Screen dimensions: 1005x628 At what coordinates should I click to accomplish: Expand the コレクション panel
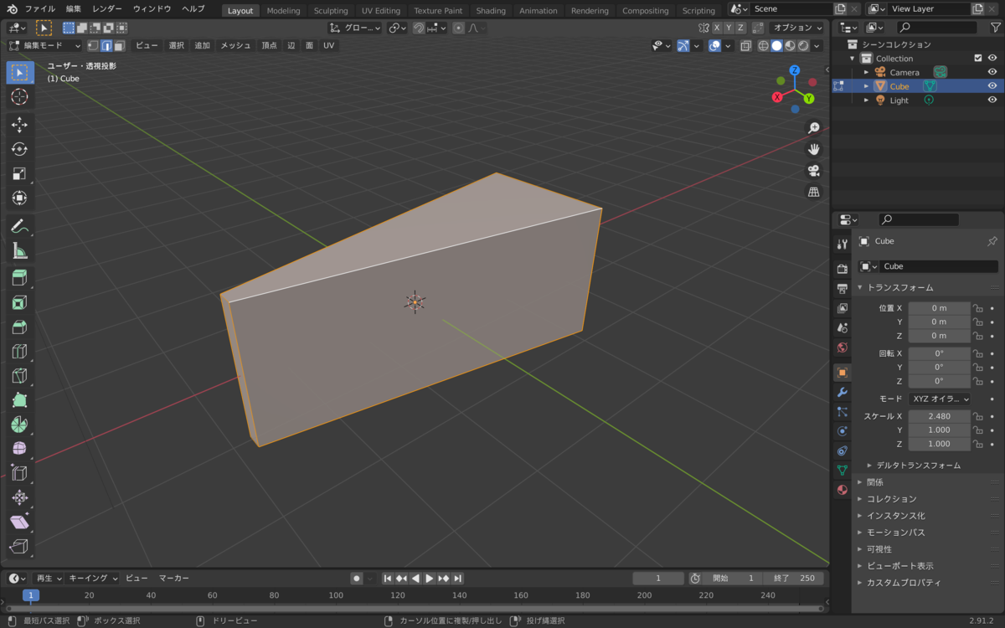tap(891, 499)
